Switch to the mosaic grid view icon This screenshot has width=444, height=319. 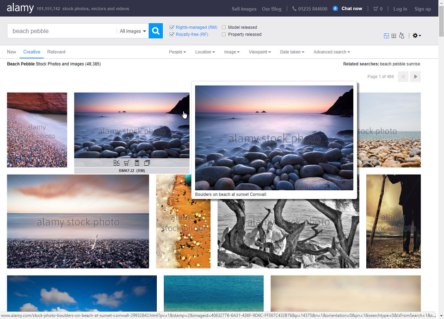pyautogui.click(x=386, y=36)
